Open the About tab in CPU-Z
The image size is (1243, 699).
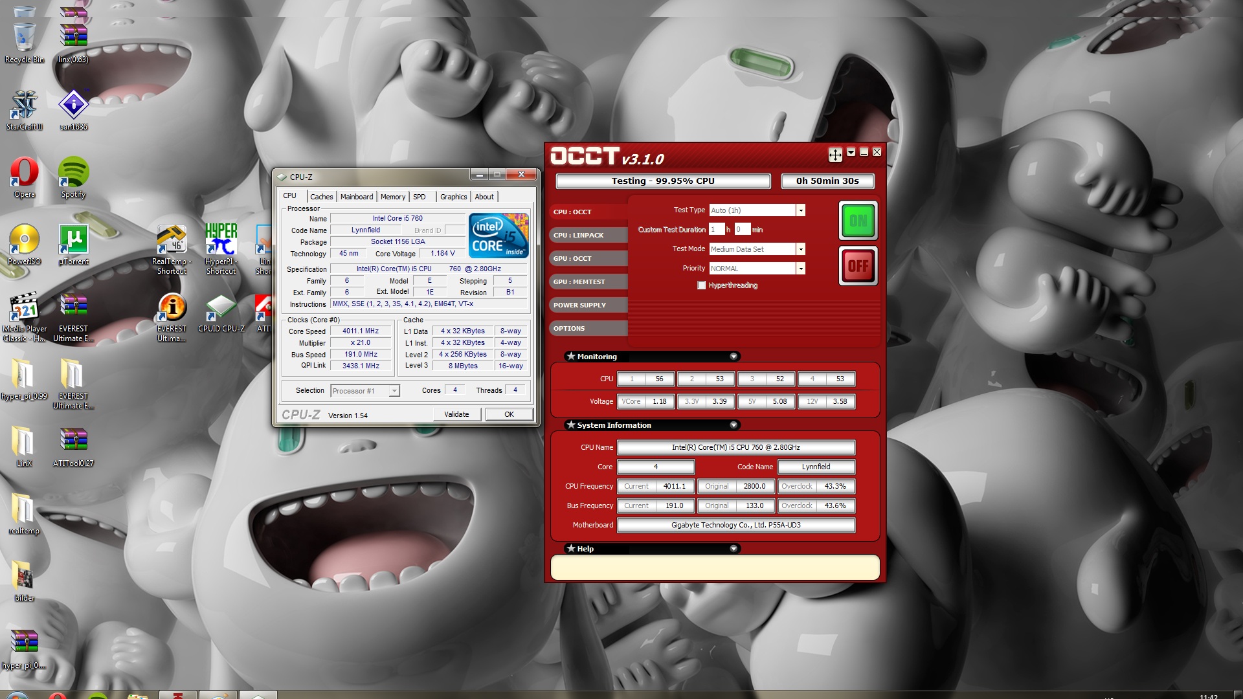click(484, 197)
